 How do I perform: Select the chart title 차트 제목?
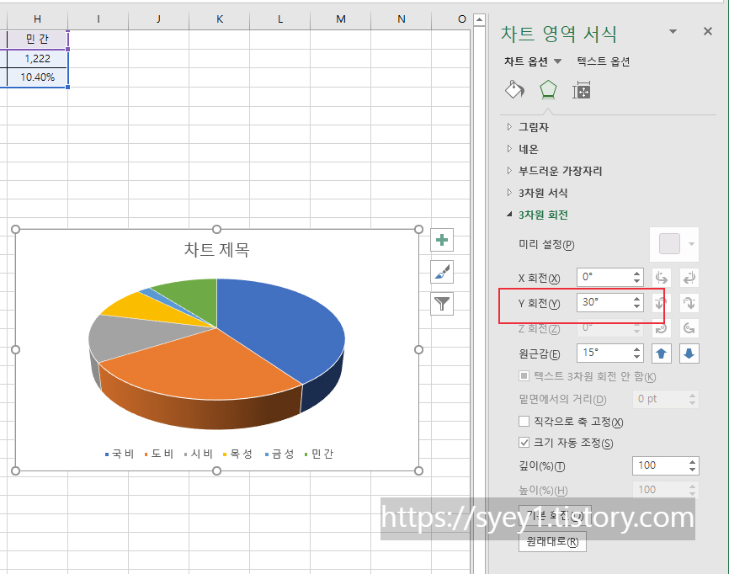(216, 250)
